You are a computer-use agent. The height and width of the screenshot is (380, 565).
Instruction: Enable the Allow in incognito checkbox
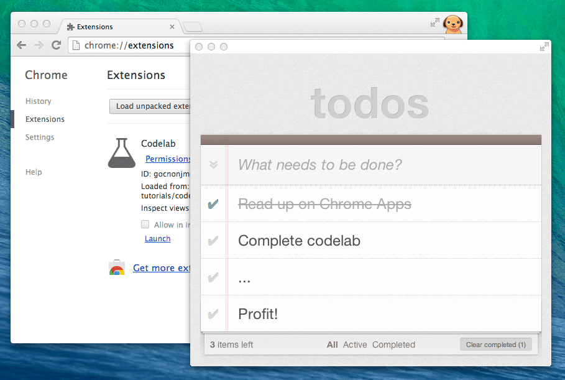[144, 224]
